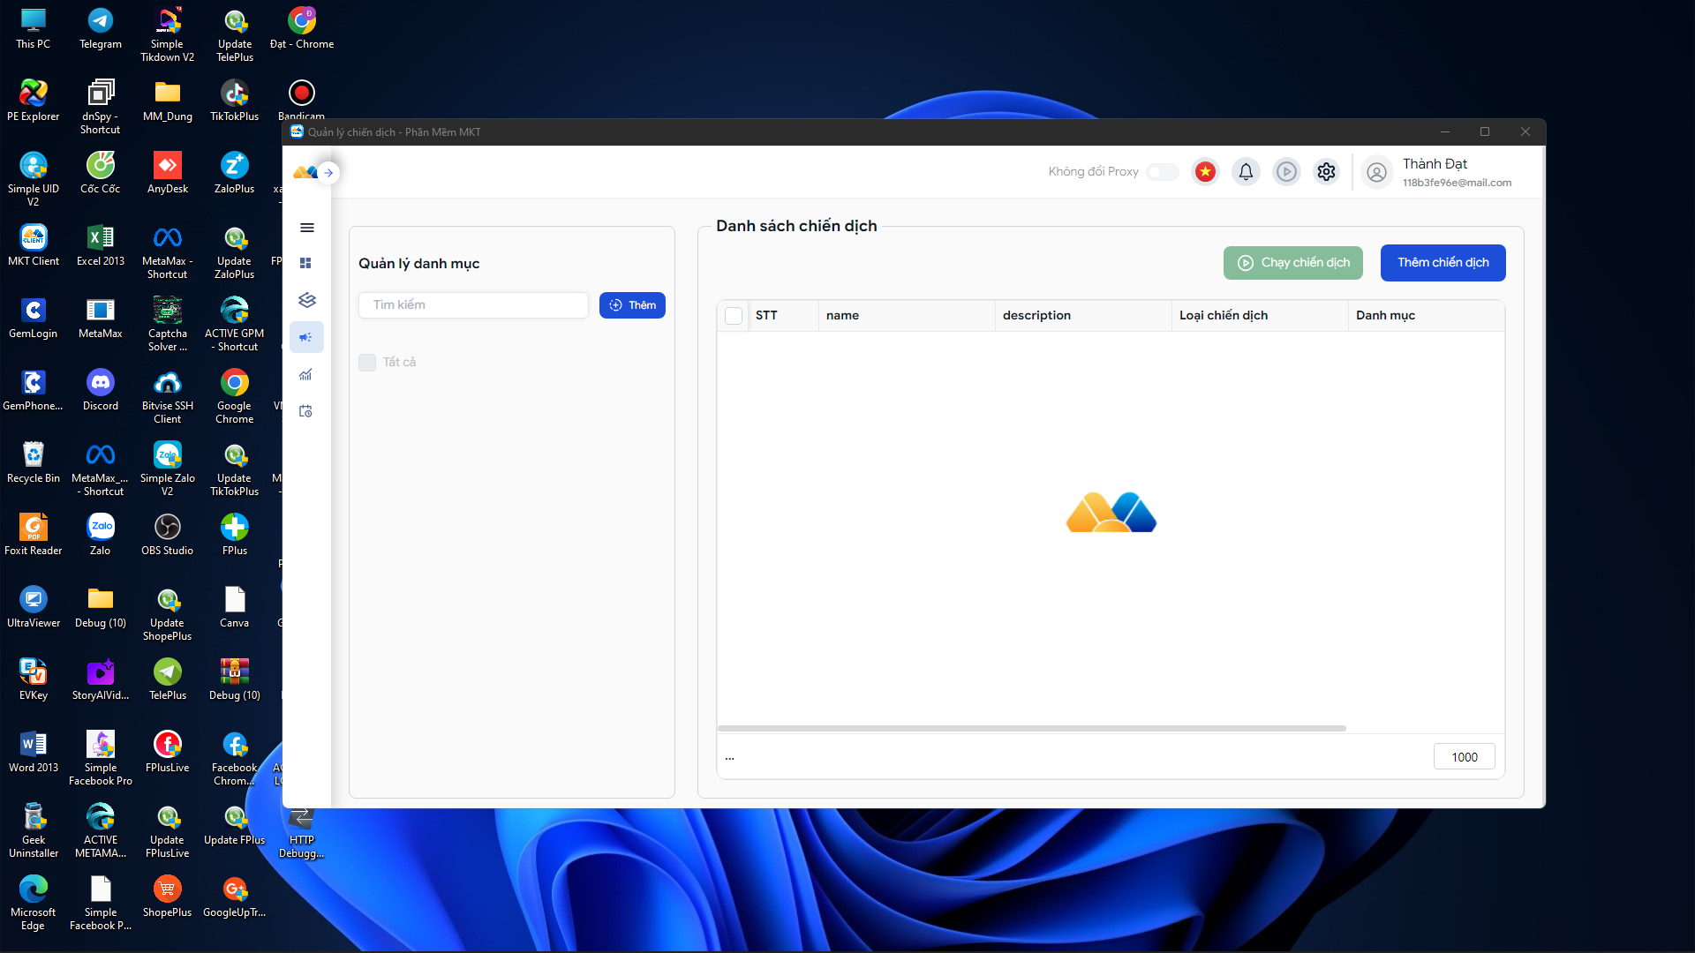Click the FPlusLive desktop icon
1695x953 pixels.
(x=168, y=752)
